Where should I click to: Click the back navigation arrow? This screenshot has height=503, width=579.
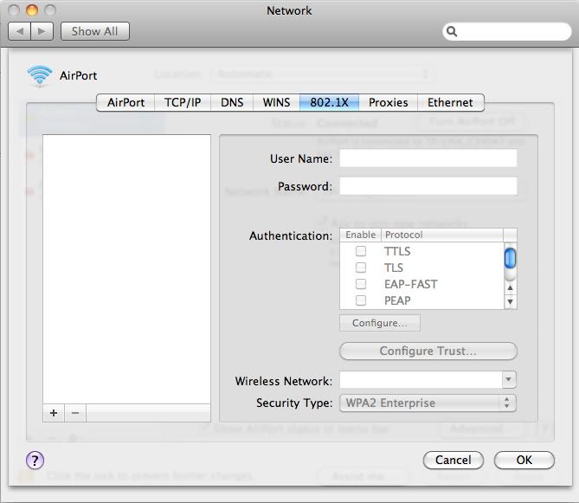point(20,31)
